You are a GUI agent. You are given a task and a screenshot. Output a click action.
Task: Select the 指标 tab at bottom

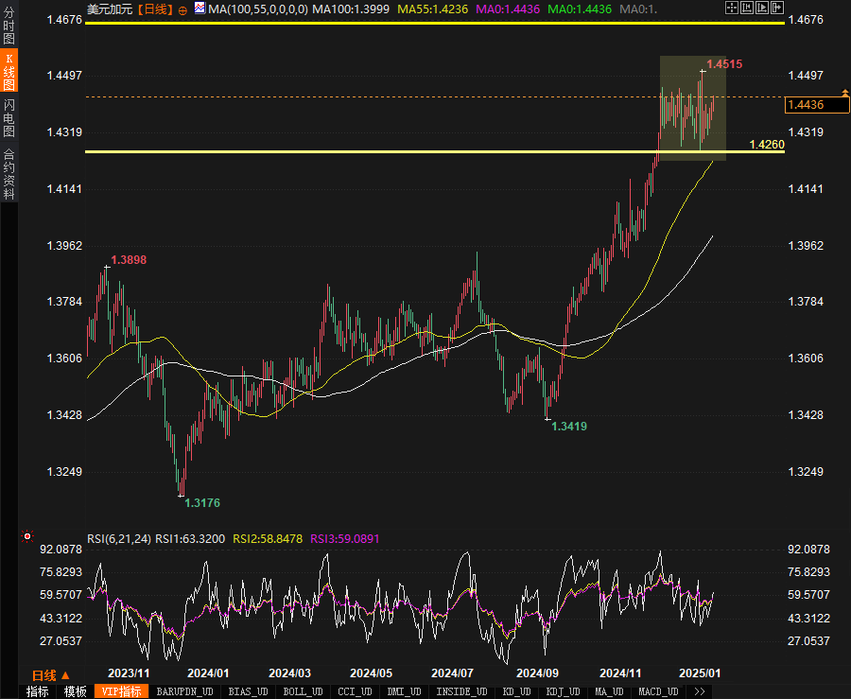38,691
